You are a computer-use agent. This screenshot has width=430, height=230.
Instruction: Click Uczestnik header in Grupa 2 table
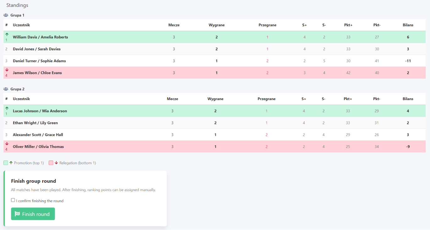[x=21, y=99]
